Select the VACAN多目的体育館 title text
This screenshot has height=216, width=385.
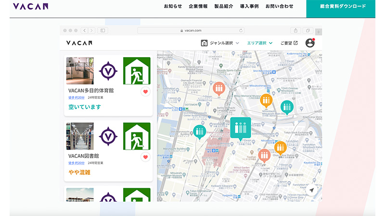(x=91, y=91)
